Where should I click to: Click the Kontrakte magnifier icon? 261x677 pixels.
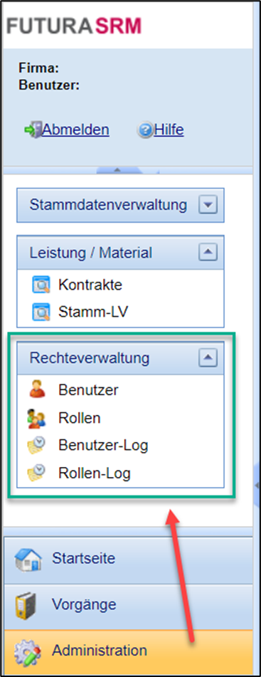pos(41,285)
